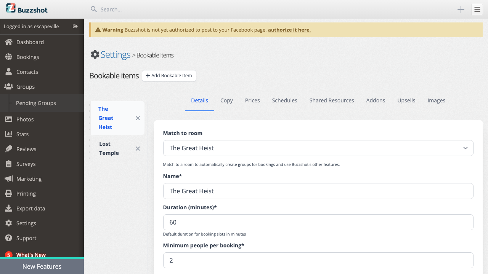The image size is (488, 274).
Task: Switch to the Prices tab
Action: [x=252, y=100]
